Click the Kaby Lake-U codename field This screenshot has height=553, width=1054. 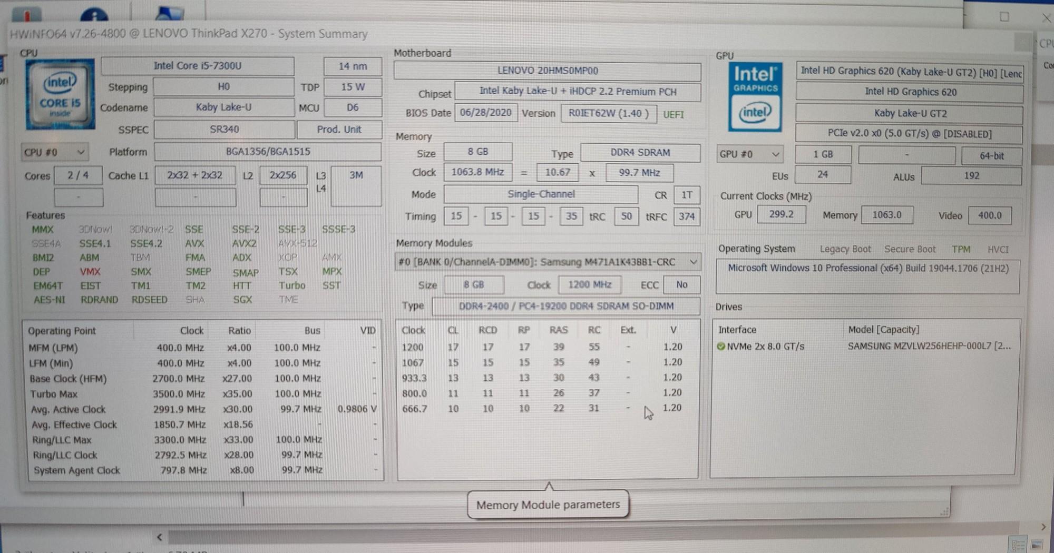pyautogui.click(x=223, y=107)
